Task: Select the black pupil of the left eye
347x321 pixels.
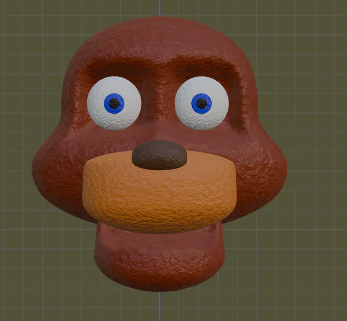Action: [x=114, y=103]
